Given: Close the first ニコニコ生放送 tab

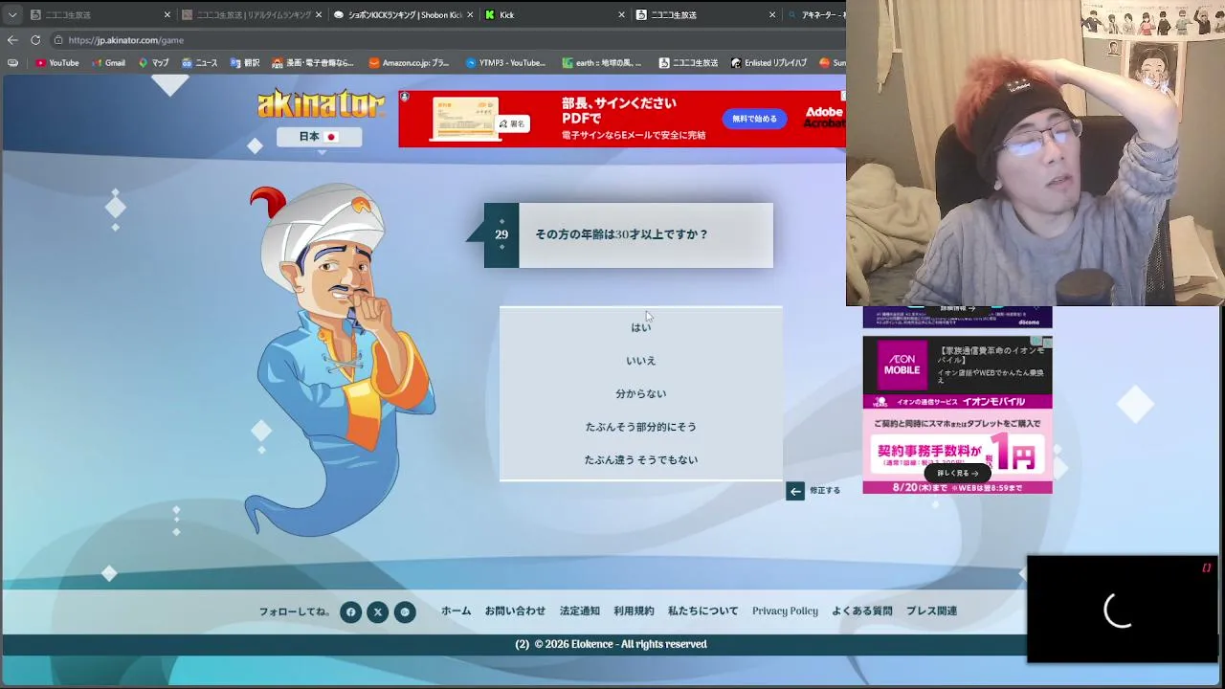Looking at the screenshot, I should pyautogui.click(x=167, y=14).
